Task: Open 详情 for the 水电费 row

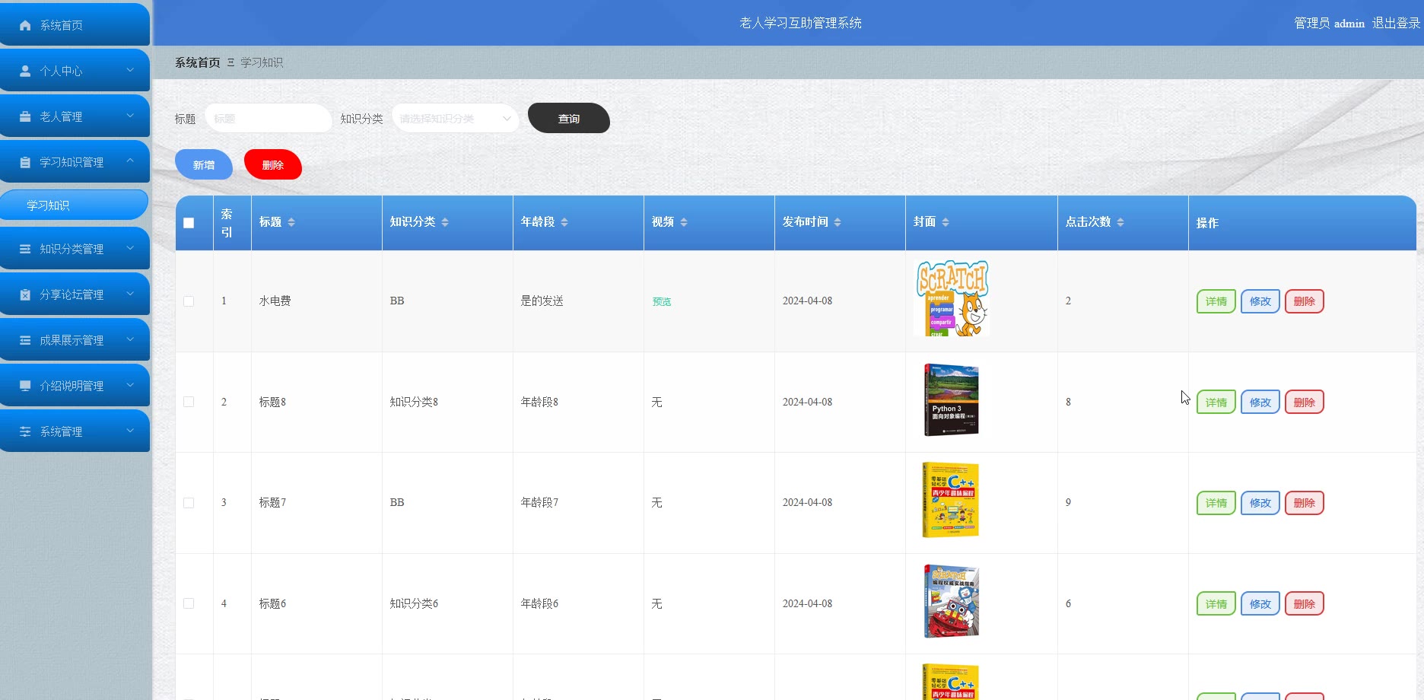Action: tap(1216, 301)
